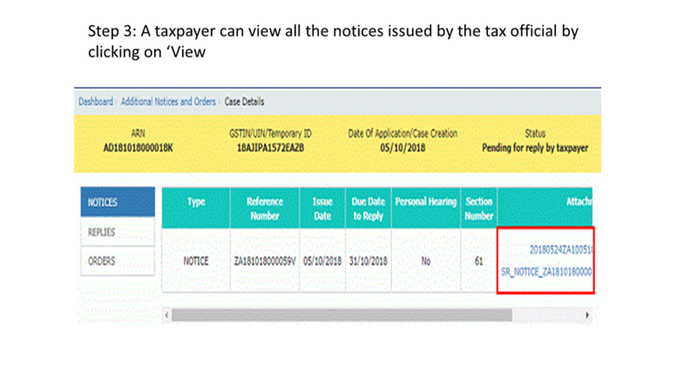697x392 pixels.
Task: Click the scrollbar left arrow
Action: 167,315
